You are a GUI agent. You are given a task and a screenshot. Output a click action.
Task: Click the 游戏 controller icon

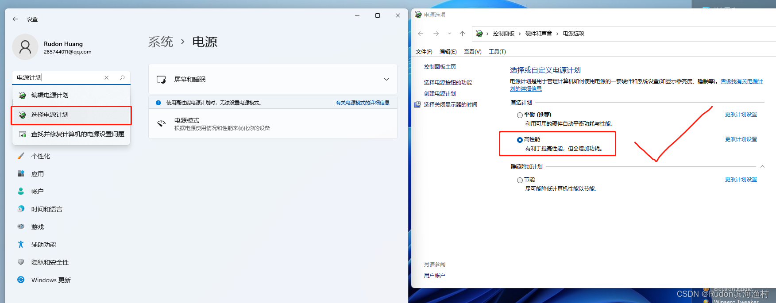[x=21, y=226]
